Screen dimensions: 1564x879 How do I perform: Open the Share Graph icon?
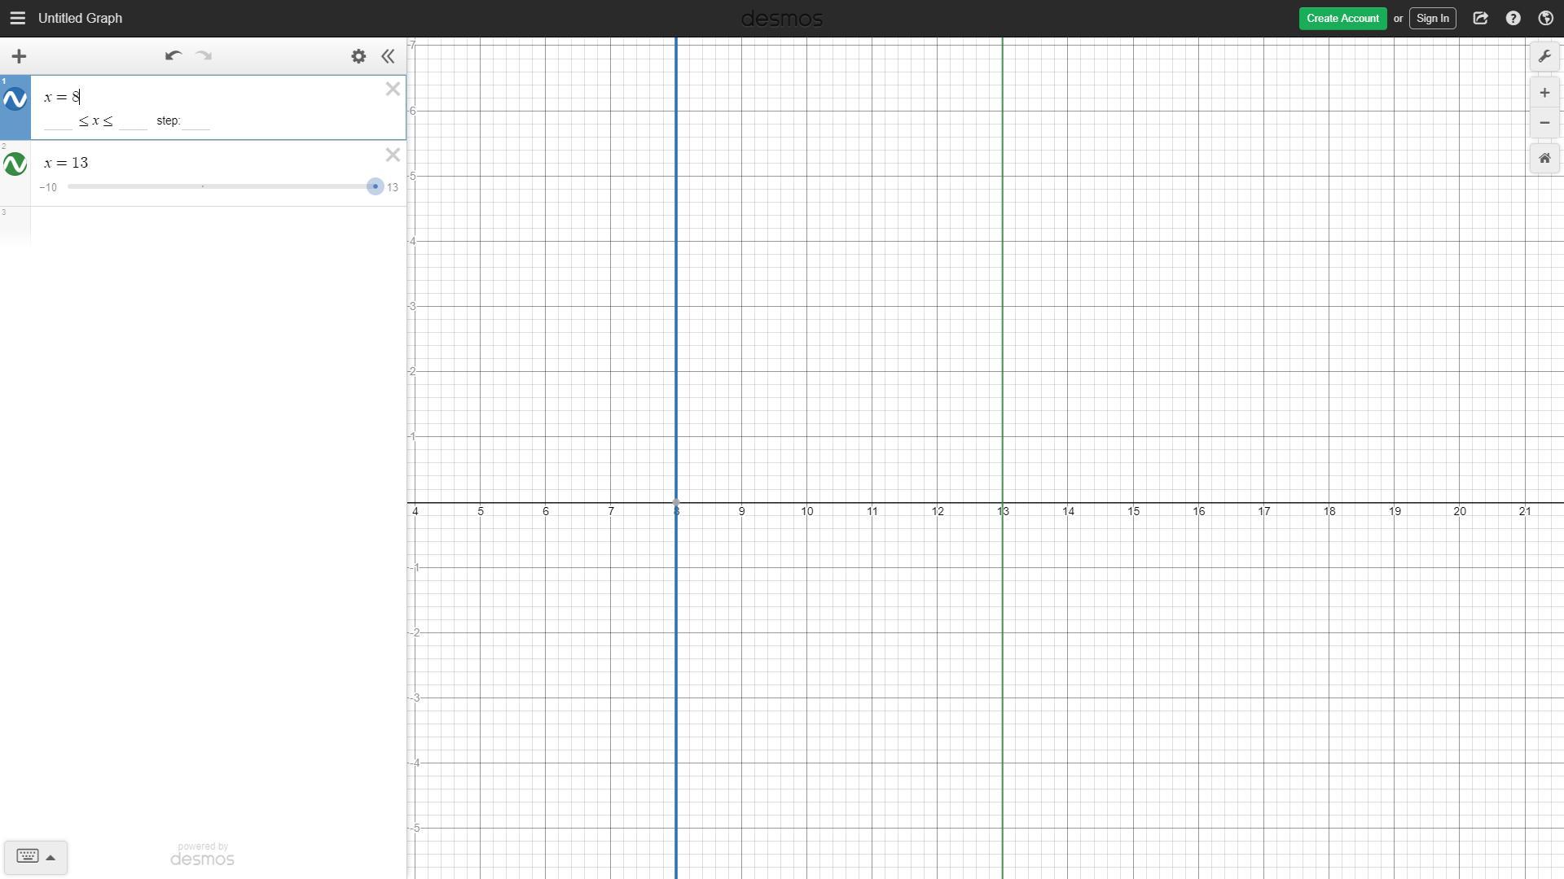coord(1481,18)
